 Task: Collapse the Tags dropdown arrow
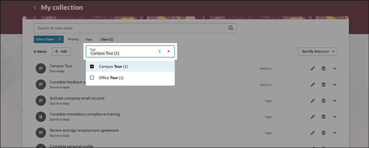pyautogui.click(x=168, y=52)
